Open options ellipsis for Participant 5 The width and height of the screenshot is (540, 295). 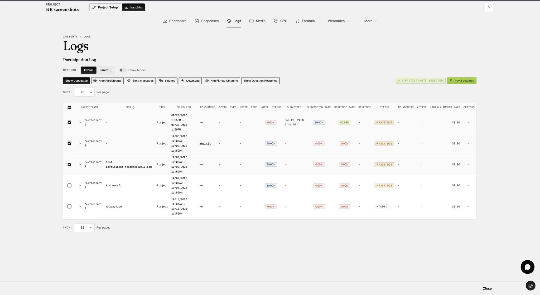[x=467, y=206]
